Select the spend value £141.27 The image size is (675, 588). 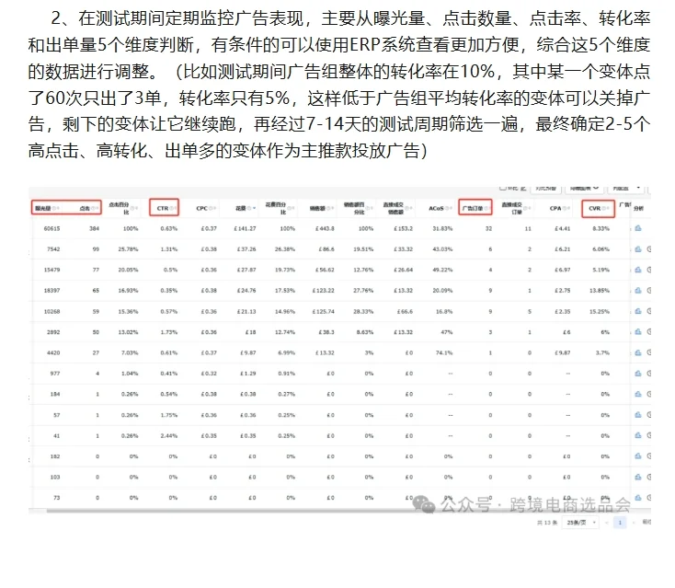tap(245, 229)
